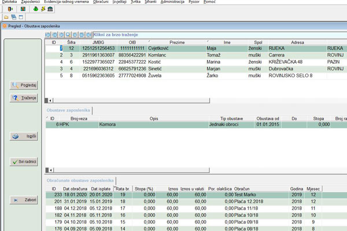Click the money bag toolbar icon

pos(35,10)
